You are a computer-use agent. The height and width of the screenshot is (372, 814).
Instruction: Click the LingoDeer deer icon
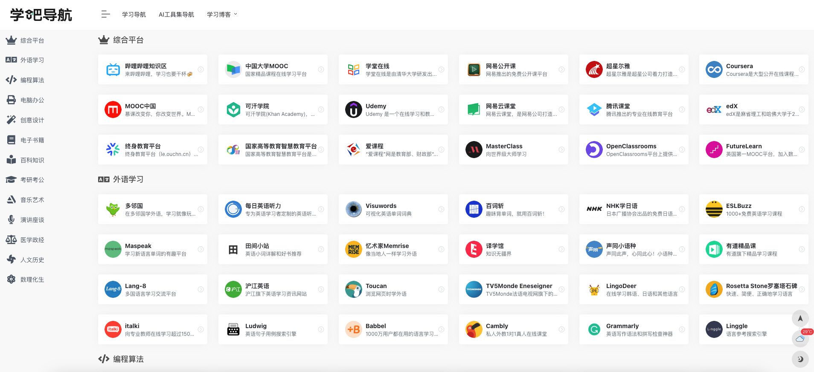pos(594,289)
